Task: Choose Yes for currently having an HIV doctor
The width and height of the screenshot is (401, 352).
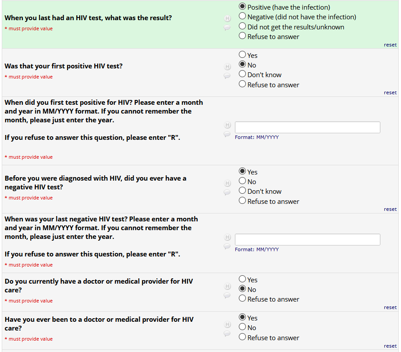Action: [x=242, y=280]
